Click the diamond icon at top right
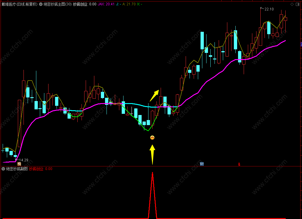The height and width of the screenshot is (219, 302). 292,4
